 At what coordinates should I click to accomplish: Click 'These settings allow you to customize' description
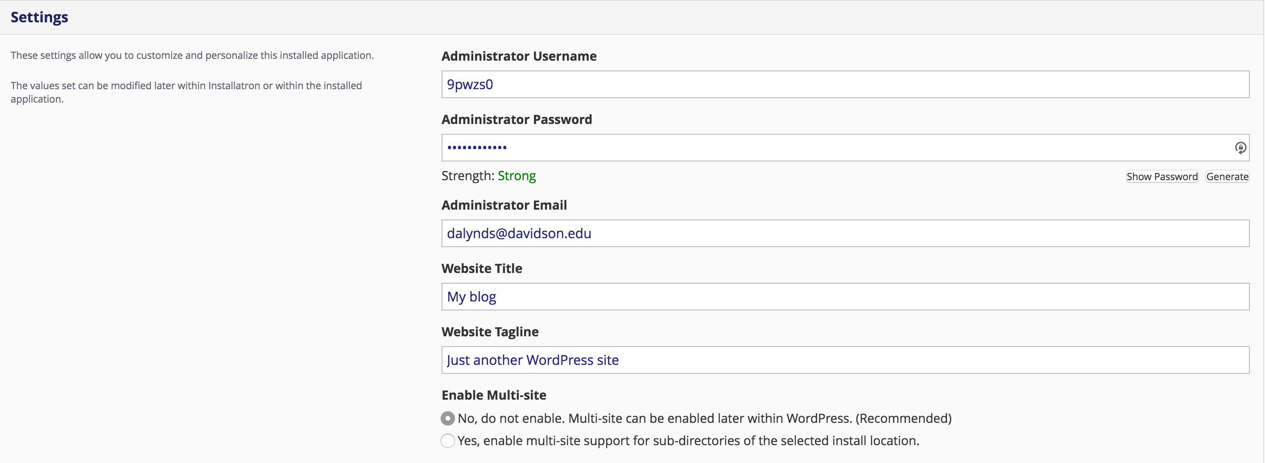point(192,55)
